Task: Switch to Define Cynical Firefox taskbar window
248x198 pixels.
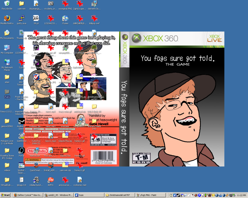Action: tap(28, 195)
